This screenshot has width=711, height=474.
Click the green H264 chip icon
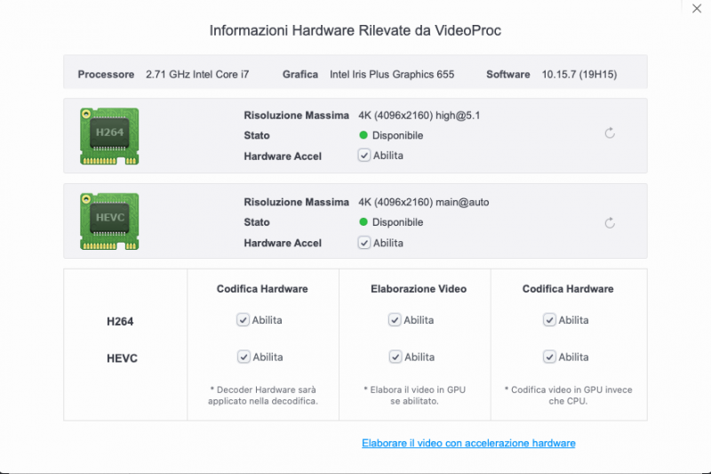(109, 135)
